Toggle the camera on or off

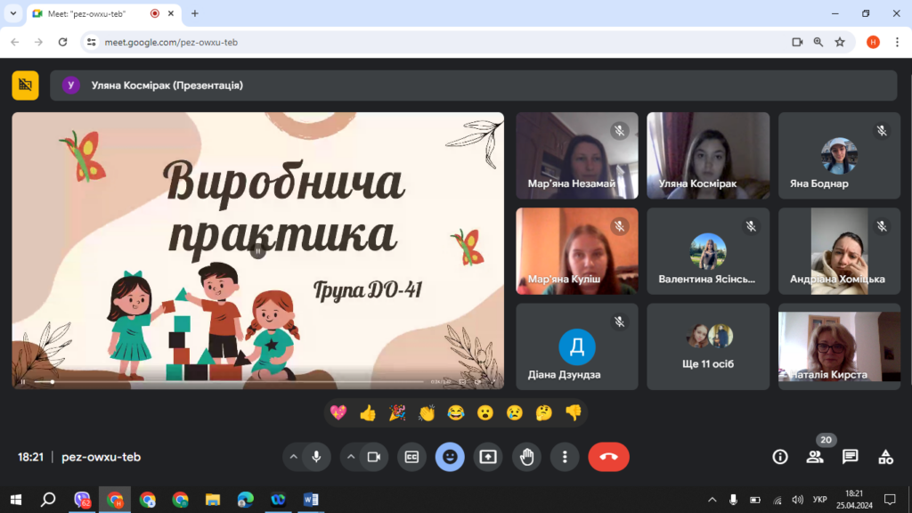[x=374, y=457]
